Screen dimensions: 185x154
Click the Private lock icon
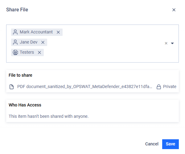coord(159,87)
